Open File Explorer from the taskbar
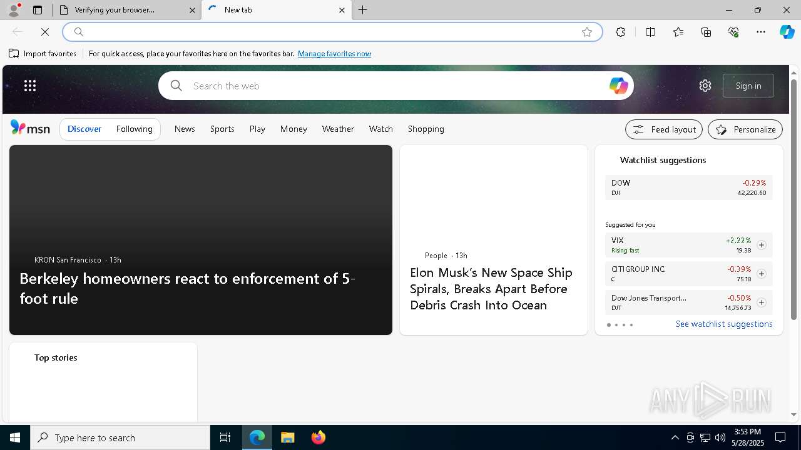This screenshot has width=801, height=450. (288, 437)
